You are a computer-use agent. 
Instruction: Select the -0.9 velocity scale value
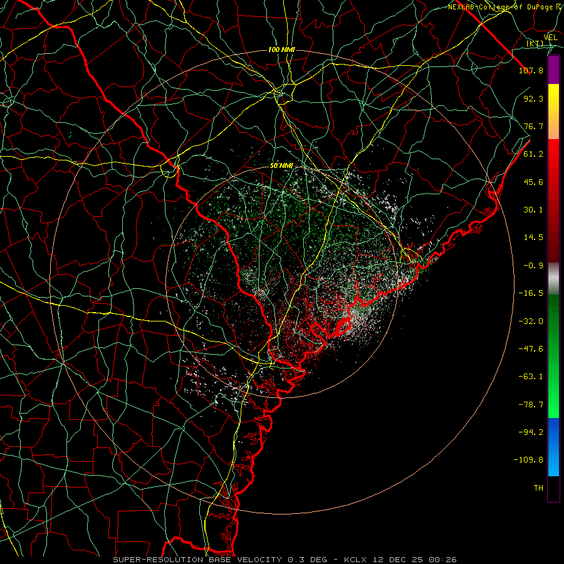pos(533,266)
